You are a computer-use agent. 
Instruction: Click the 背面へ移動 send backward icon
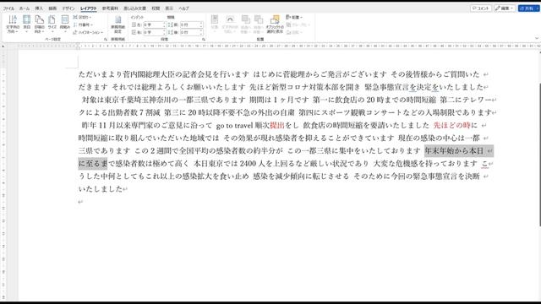[x=259, y=24]
